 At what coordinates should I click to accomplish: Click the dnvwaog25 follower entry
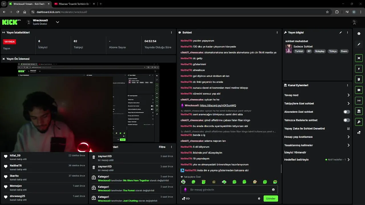pyautogui.click(x=44, y=198)
